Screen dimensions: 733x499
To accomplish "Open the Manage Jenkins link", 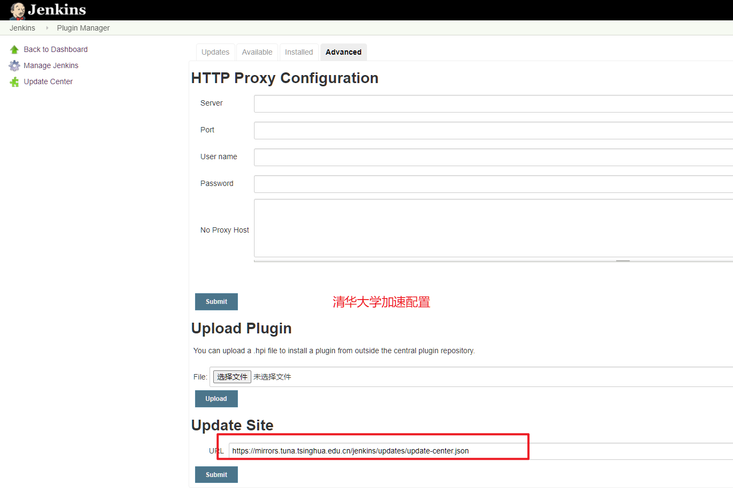I will (51, 65).
